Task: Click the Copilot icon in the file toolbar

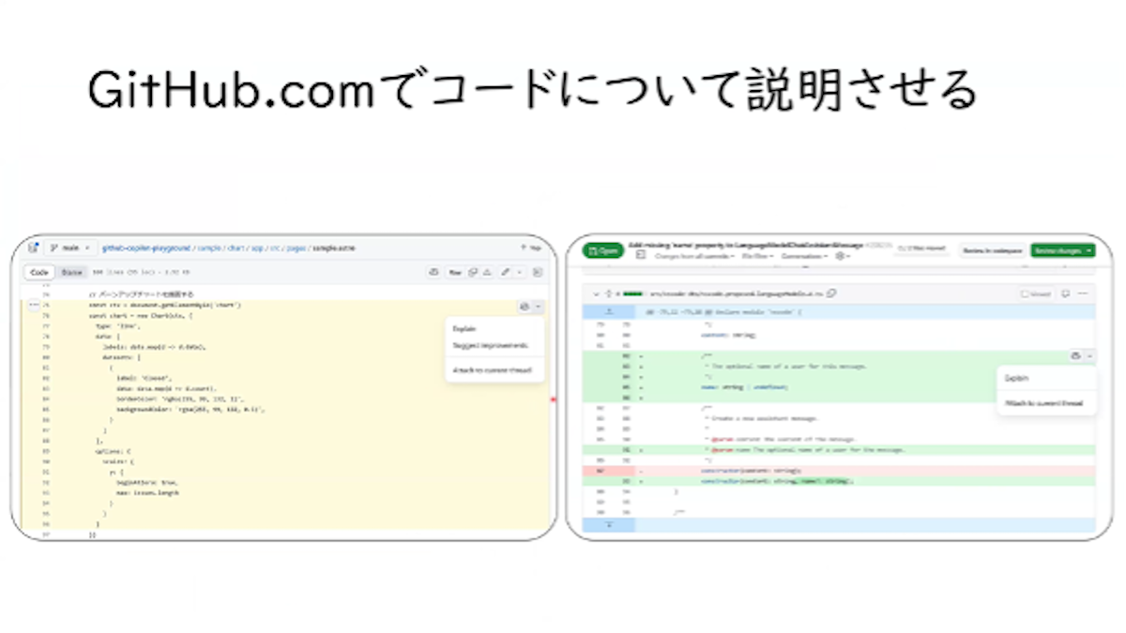Action: (434, 272)
